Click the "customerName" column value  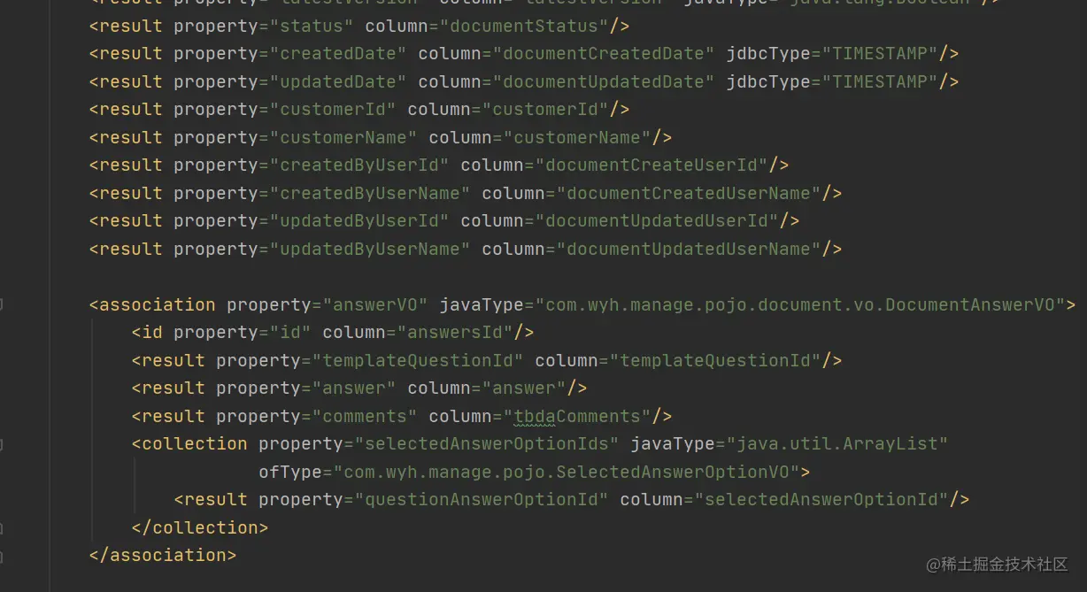[577, 138]
